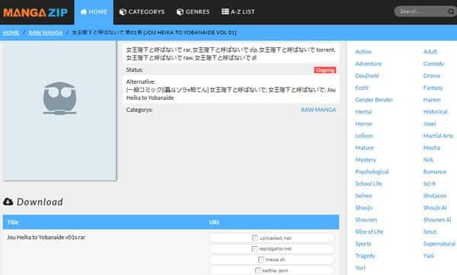The width and height of the screenshot is (457, 275).
Task: Open the Genres menu
Action: (193, 12)
